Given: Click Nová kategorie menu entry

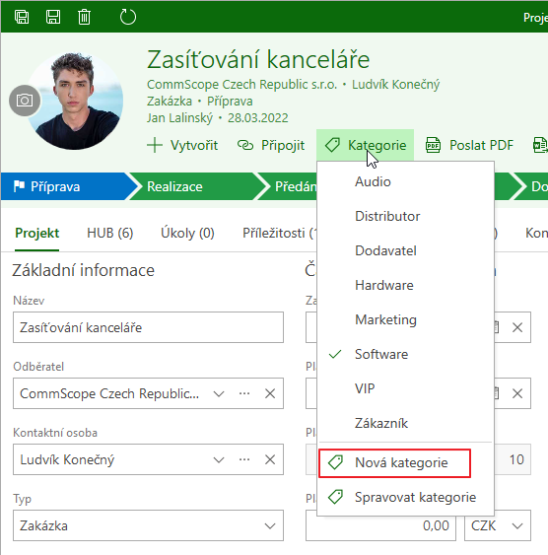Looking at the screenshot, I should click(405, 463).
